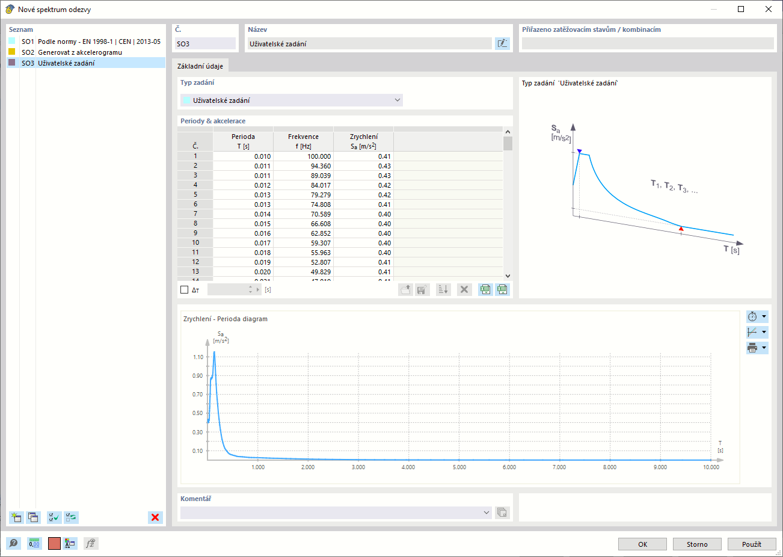Sort the periods table rows
Viewport: 783px width, 557px height.
(x=443, y=289)
